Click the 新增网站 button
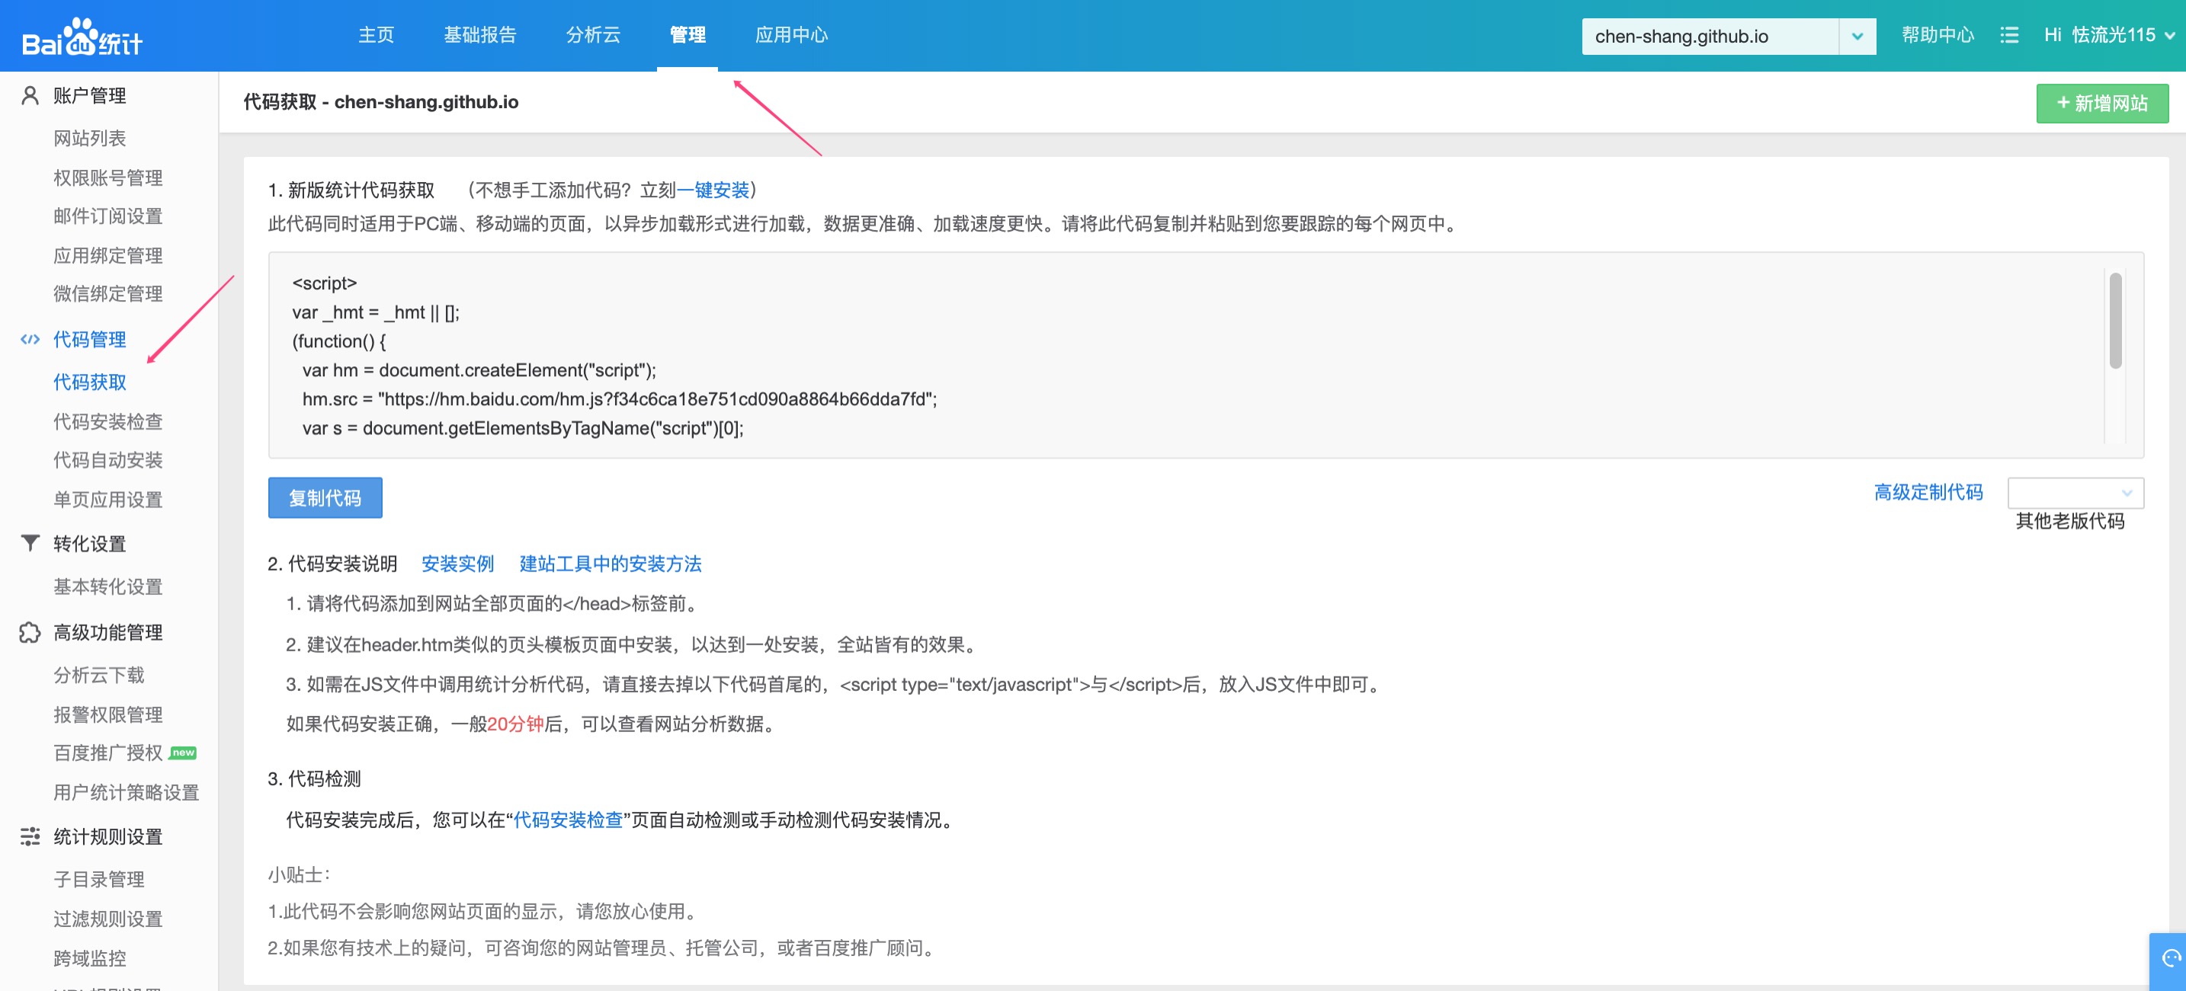 coord(2101,104)
